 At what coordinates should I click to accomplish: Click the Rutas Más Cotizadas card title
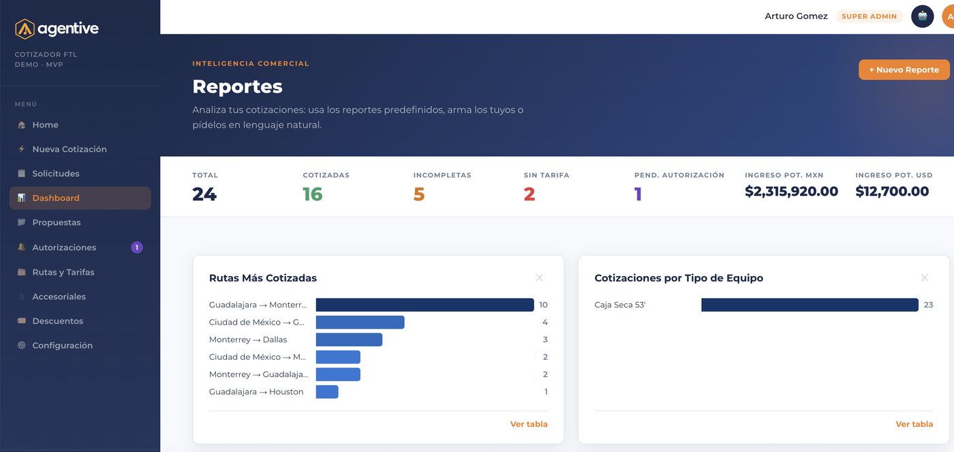coord(263,278)
